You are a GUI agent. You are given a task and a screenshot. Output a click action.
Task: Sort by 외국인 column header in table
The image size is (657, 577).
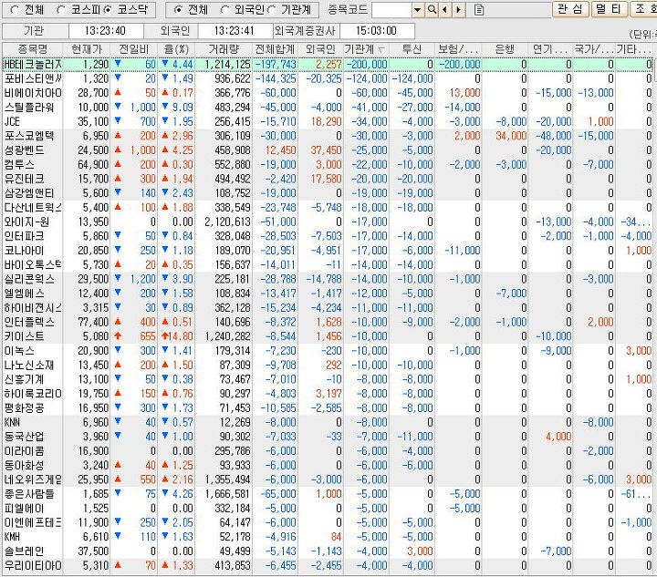[x=320, y=49]
